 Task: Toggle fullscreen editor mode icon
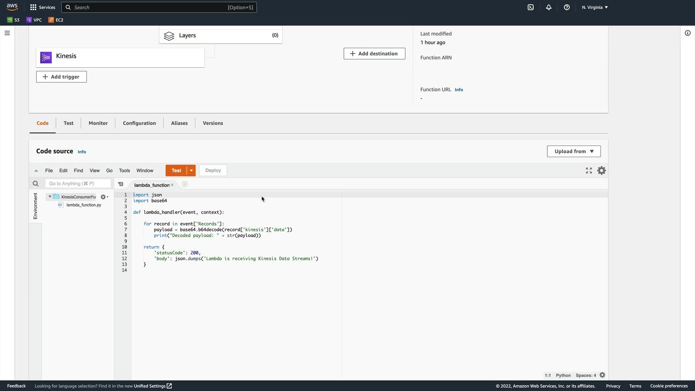pos(589,171)
